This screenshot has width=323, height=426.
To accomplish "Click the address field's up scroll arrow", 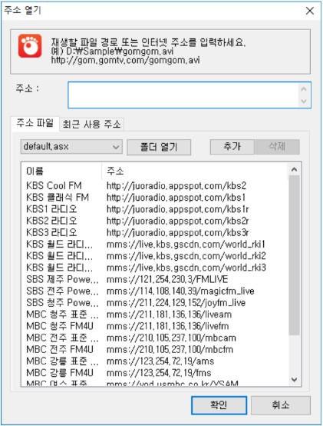I will click(x=304, y=89).
